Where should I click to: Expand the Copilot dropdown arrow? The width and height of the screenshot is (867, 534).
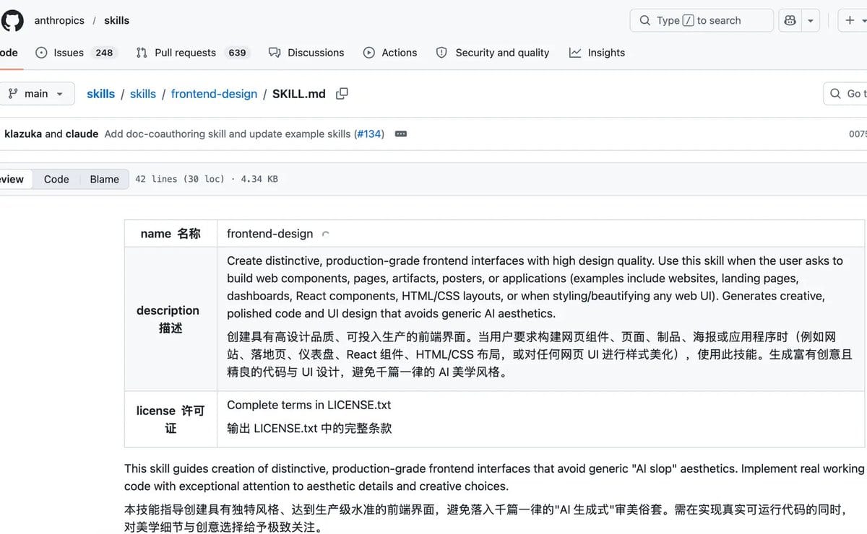(x=810, y=20)
